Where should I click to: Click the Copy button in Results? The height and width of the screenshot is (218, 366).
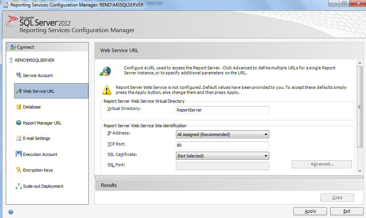tap(337, 197)
